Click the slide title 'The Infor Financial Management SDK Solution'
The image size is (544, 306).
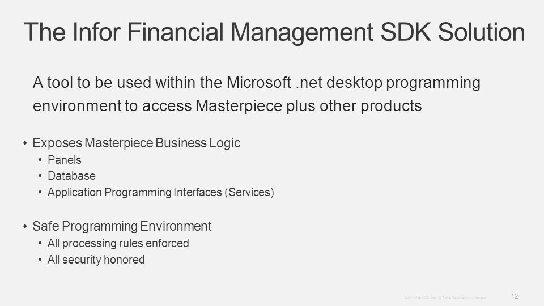click(x=274, y=33)
